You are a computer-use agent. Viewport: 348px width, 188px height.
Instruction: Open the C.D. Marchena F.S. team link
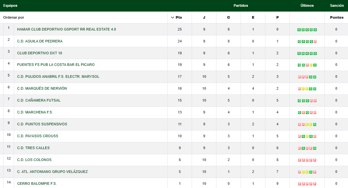click(35, 112)
